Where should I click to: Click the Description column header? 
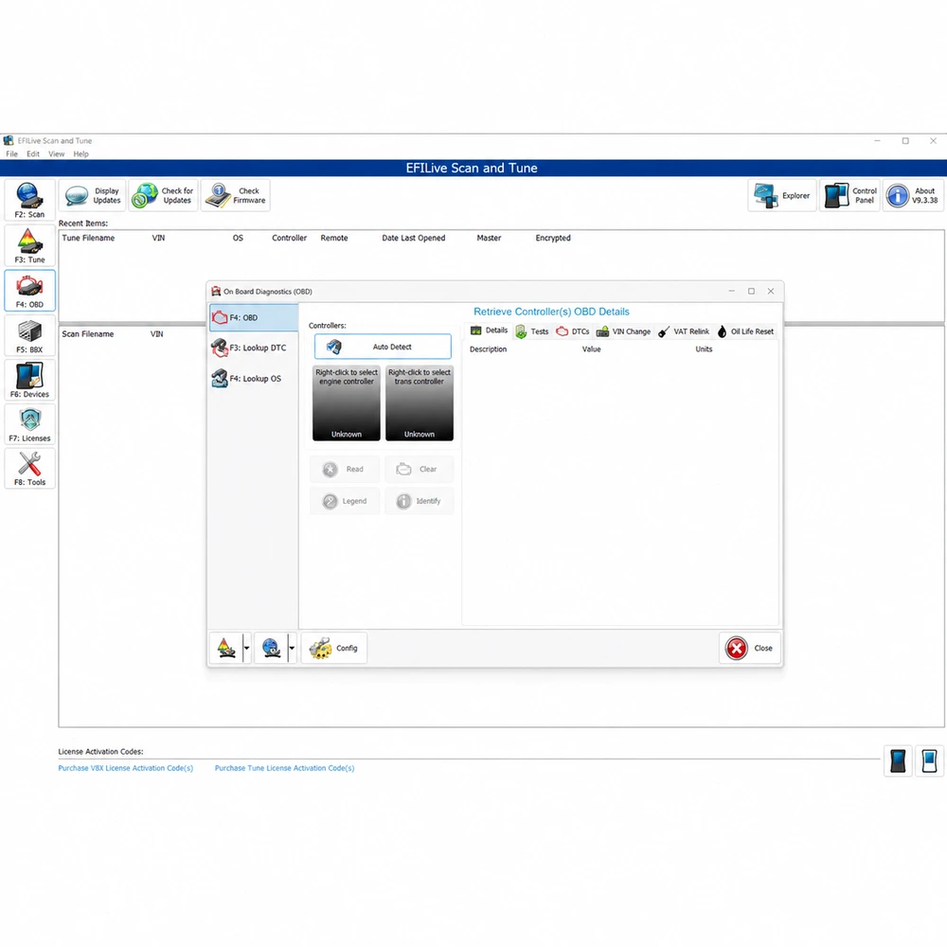pyautogui.click(x=488, y=349)
